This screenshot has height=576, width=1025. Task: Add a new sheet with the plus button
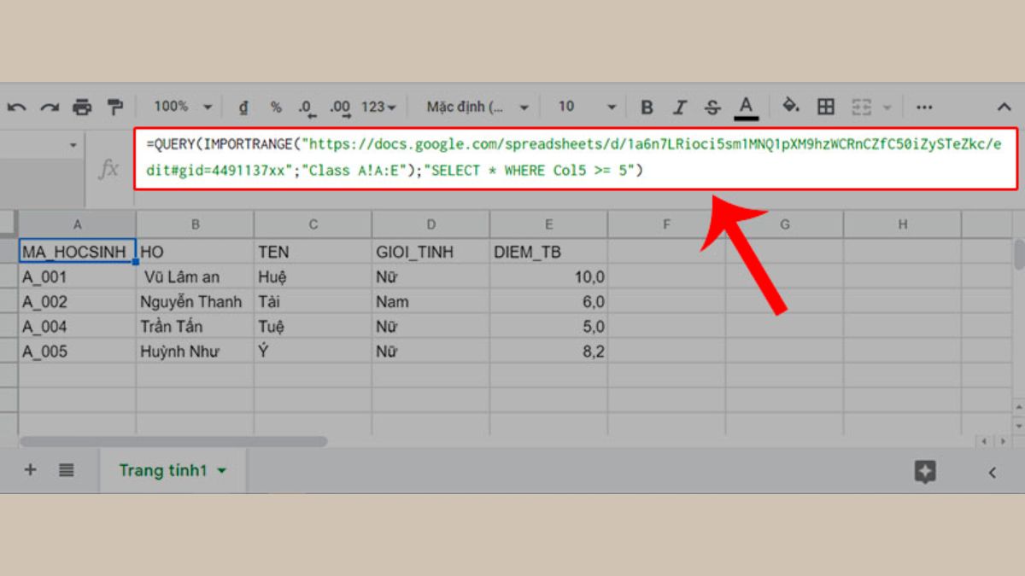(31, 470)
